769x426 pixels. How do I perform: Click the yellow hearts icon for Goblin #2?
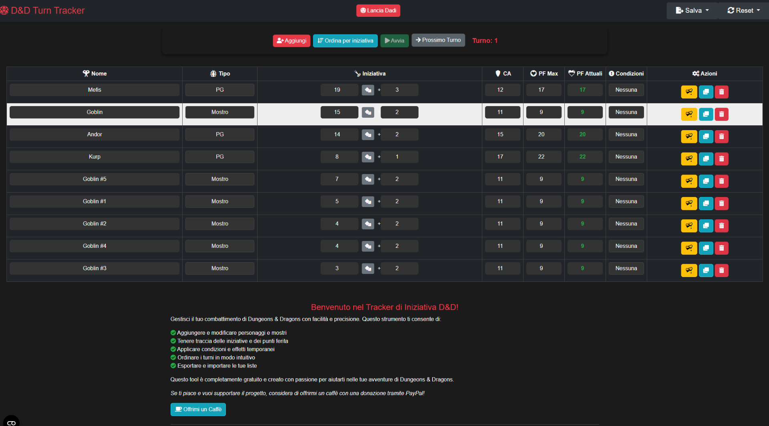[689, 226]
